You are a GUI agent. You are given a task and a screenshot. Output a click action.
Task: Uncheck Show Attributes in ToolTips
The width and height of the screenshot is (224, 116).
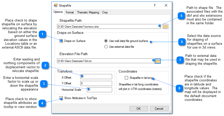coord(61,98)
